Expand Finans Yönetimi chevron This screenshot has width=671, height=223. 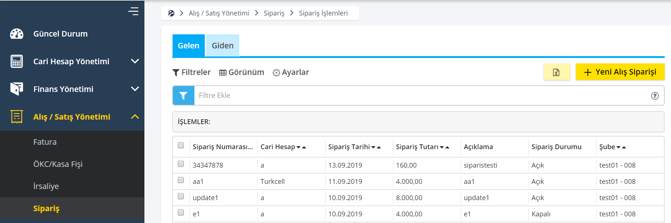pos(135,89)
